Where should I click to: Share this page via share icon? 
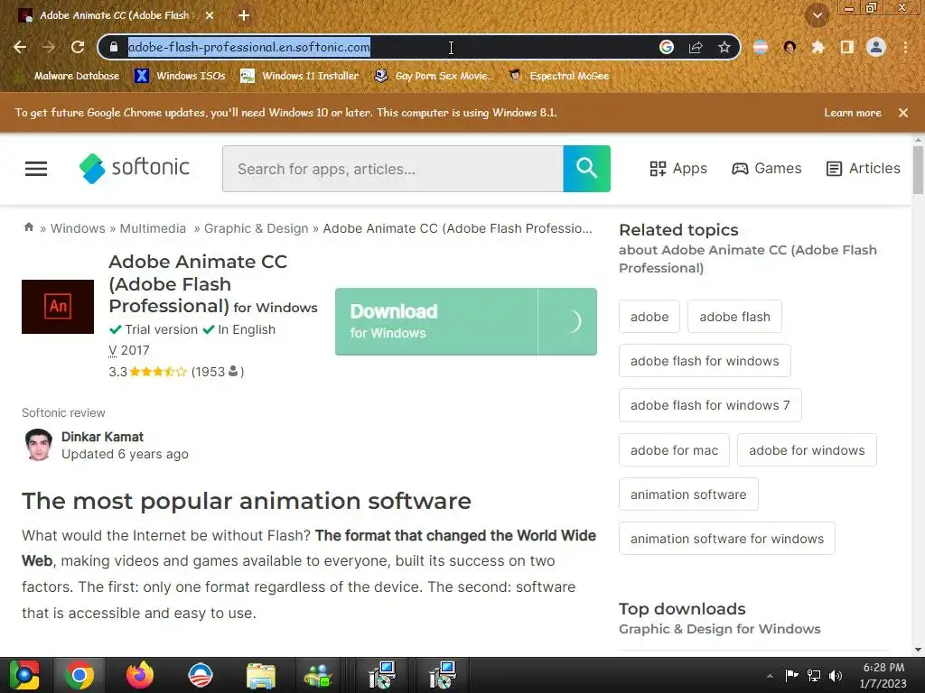click(696, 47)
